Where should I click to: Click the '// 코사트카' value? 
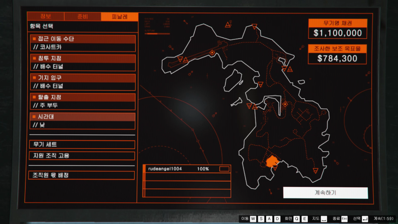47,47
